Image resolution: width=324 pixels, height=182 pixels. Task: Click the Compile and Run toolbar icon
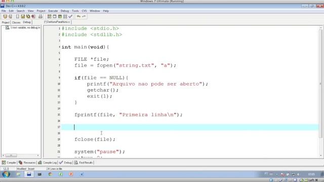tap(60, 16)
